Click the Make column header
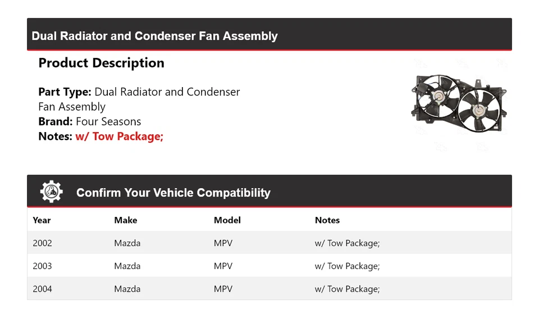 126,220
